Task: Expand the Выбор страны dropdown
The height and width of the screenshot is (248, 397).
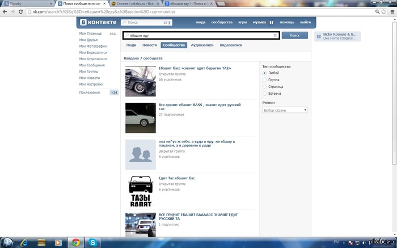Action: click(285, 110)
